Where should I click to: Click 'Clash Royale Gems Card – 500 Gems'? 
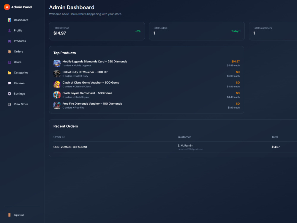pos(87,93)
